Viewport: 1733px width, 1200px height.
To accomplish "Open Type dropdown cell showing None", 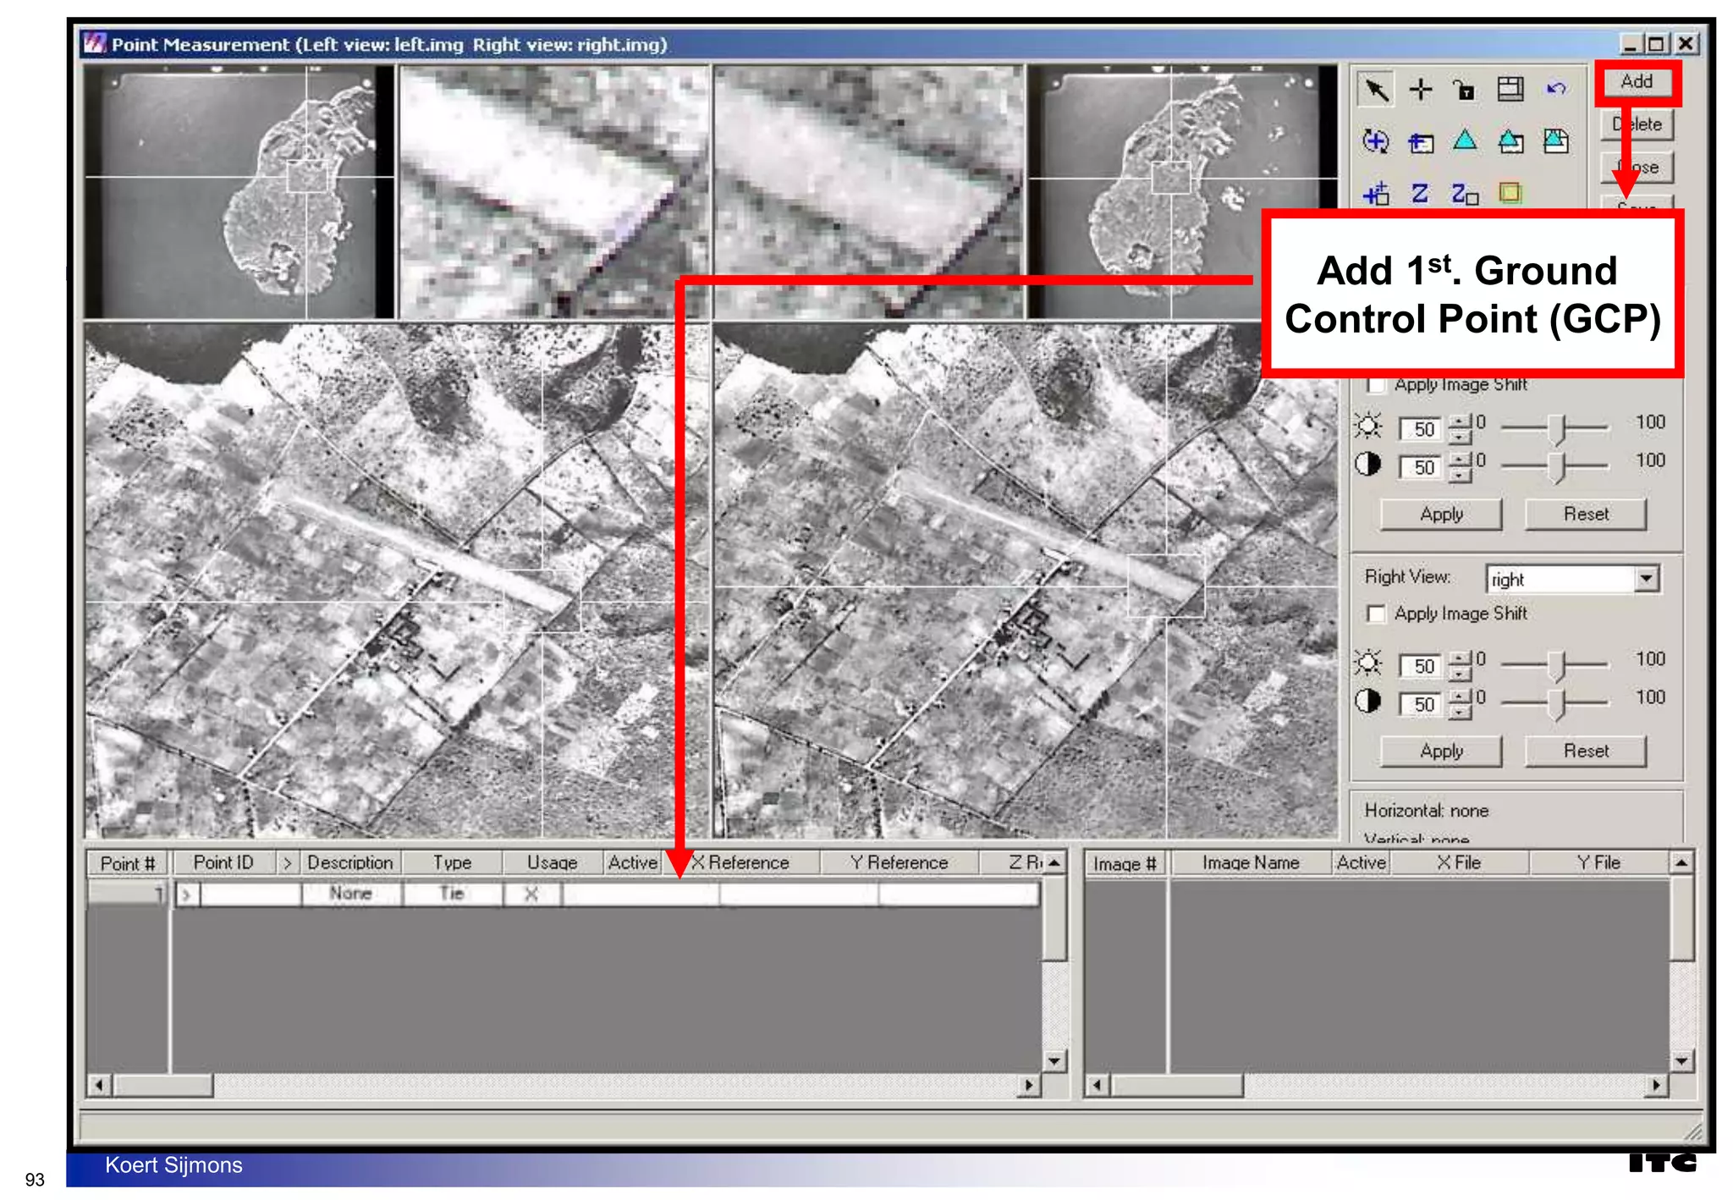I will 351,894.
